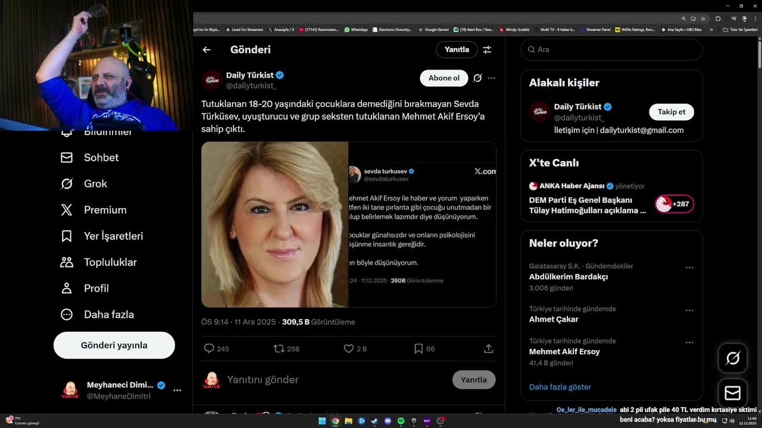Open File Explorer from the taskbar
The image size is (762, 428).
pyautogui.click(x=348, y=421)
